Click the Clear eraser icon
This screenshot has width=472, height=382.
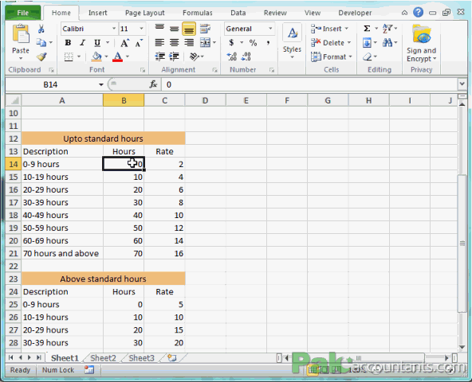coord(367,57)
